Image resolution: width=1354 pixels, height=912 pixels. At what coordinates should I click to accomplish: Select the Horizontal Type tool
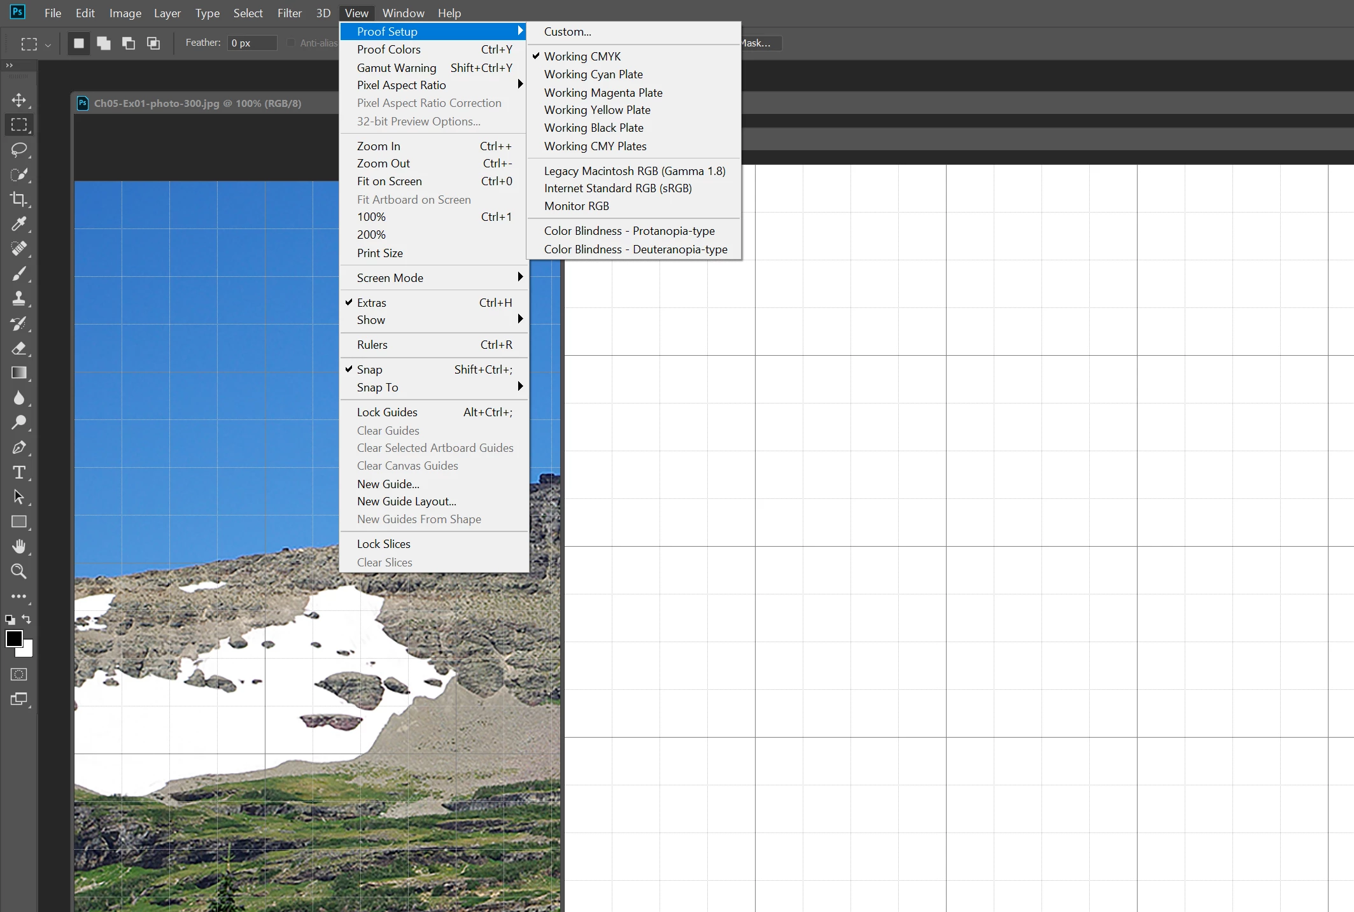(x=19, y=472)
